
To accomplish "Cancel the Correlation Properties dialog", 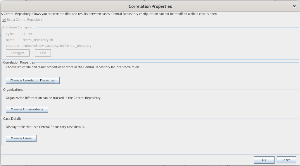I will point(286,160).
